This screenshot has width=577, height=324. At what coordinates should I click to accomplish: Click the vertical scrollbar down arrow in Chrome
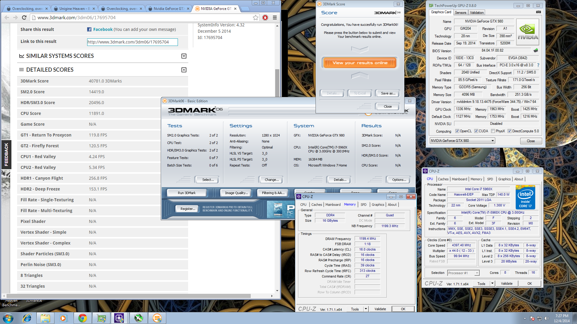point(277,290)
